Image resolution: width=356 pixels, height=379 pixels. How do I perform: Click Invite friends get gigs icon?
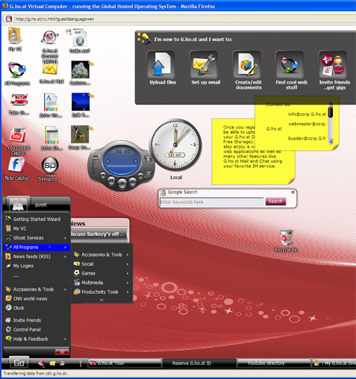333,64
